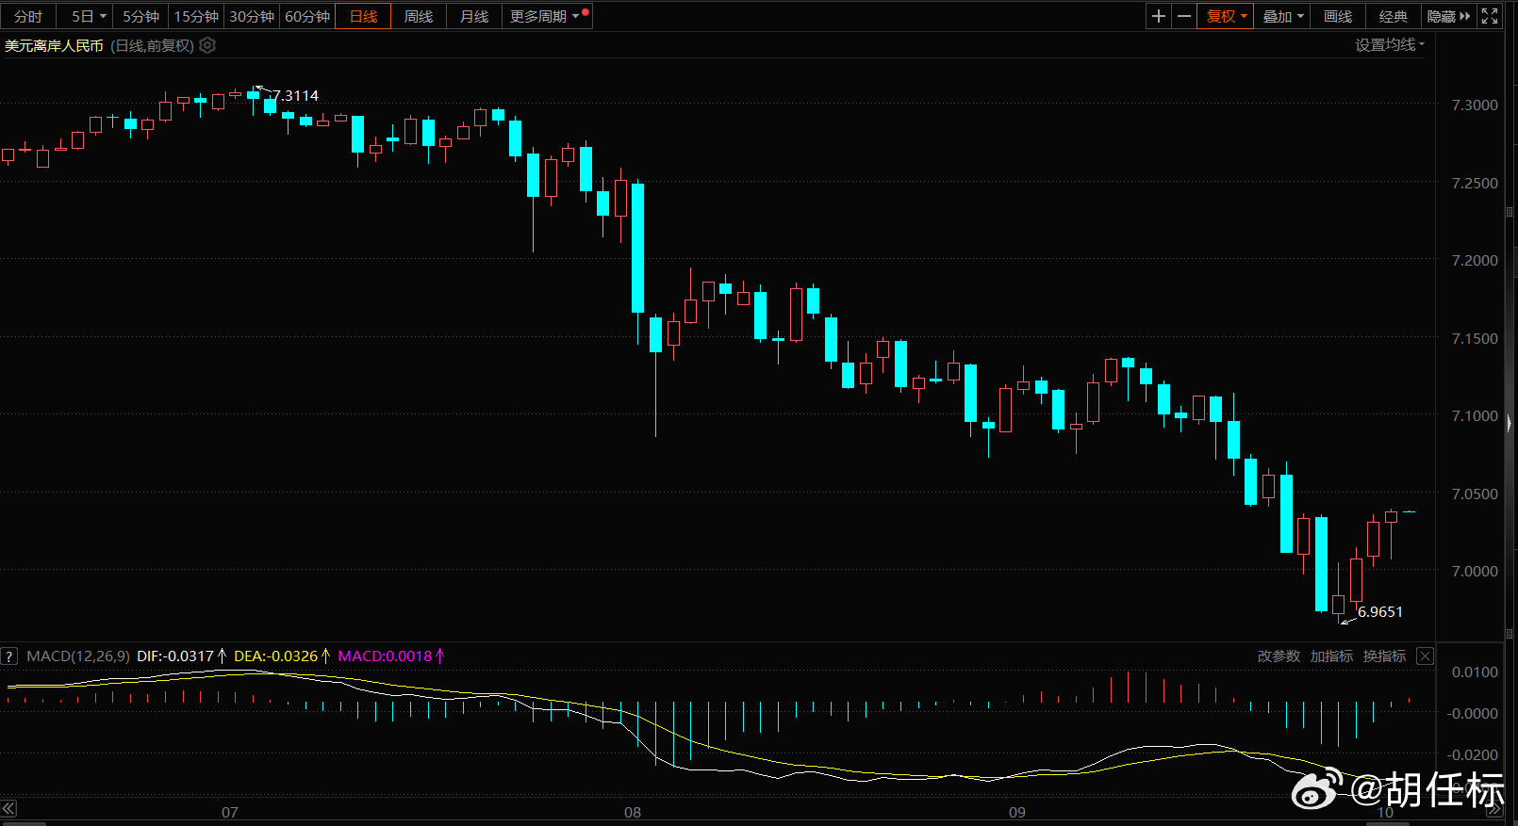The width and height of the screenshot is (1518, 826).
Task: Click the DIF:-0.0317 value
Action: click(175, 656)
